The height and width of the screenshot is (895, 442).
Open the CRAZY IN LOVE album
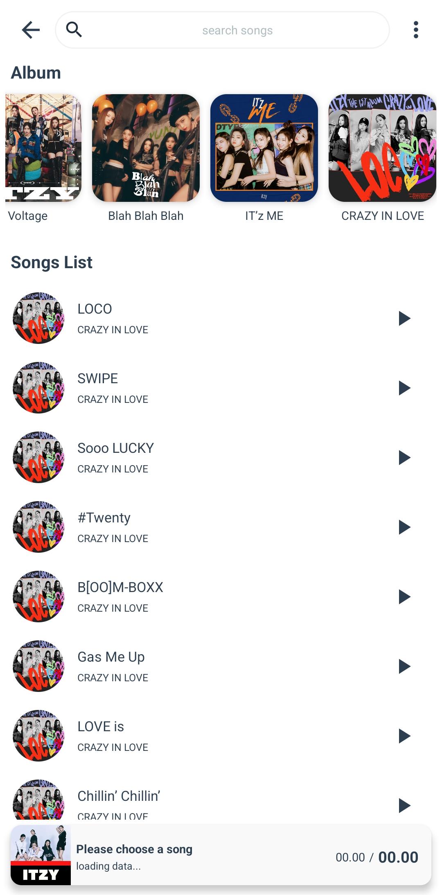point(382,148)
